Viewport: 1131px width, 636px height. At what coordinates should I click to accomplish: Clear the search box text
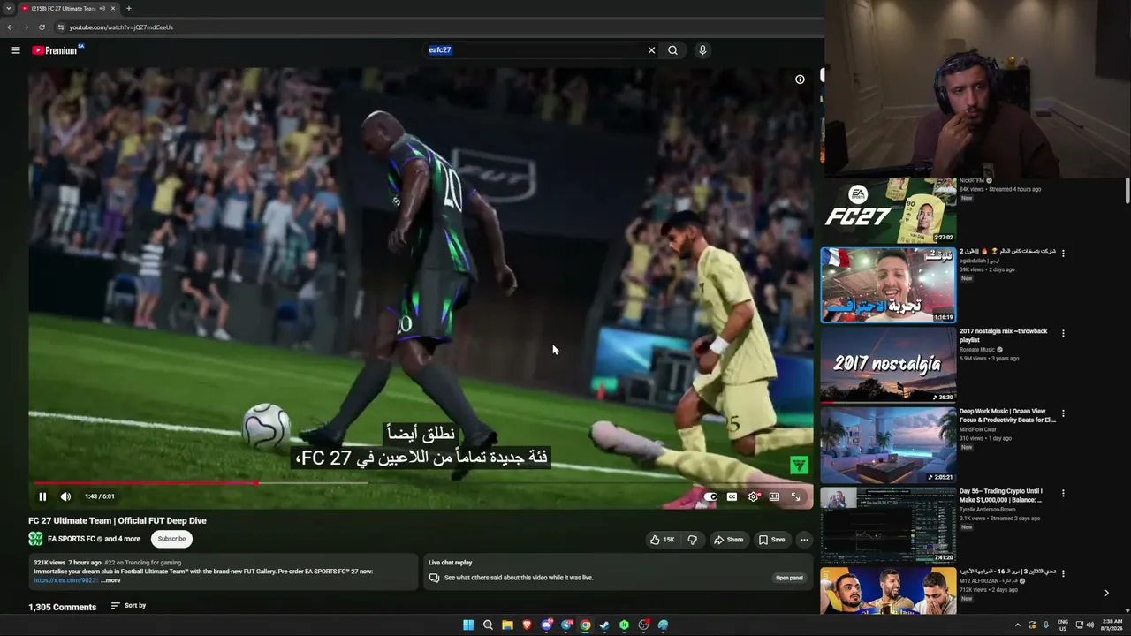click(x=651, y=50)
